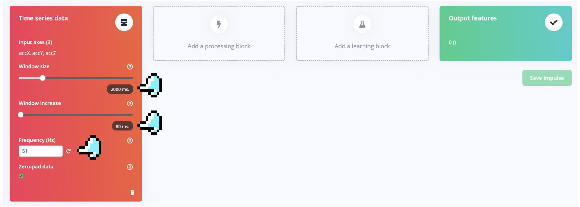Open the Frequency (Hz) help icon

(x=130, y=141)
